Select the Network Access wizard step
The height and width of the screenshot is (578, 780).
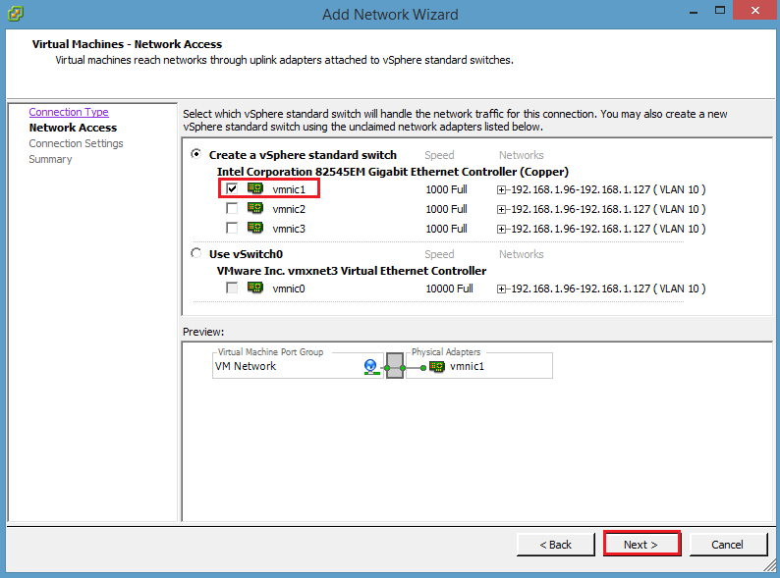73,128
